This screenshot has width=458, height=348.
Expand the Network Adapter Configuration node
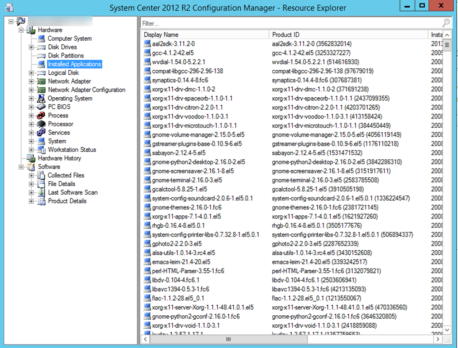(31, 90)
